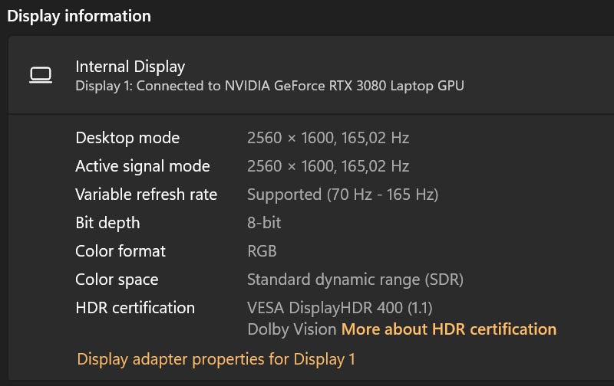The image size is (614, 386).
Task: Select the Color format label
Action: [x=120, y=251]
